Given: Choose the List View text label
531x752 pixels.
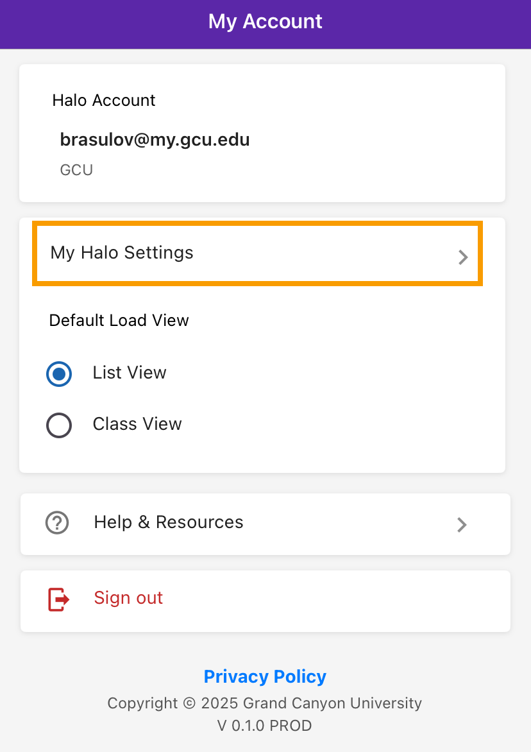Looking at the screenshot, I should coord(130,373).
